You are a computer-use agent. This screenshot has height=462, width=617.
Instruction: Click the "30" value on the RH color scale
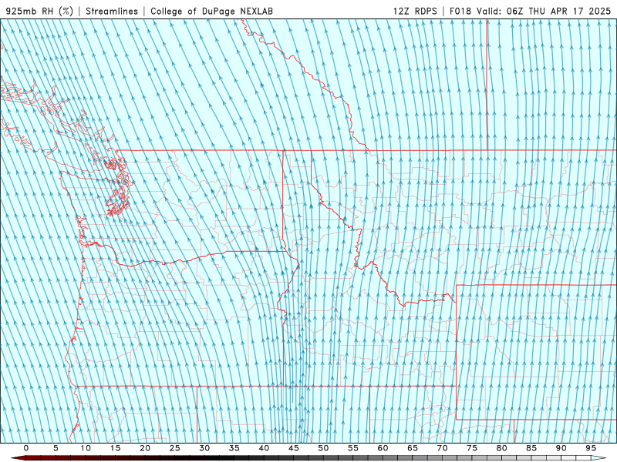tap(204, 448)
